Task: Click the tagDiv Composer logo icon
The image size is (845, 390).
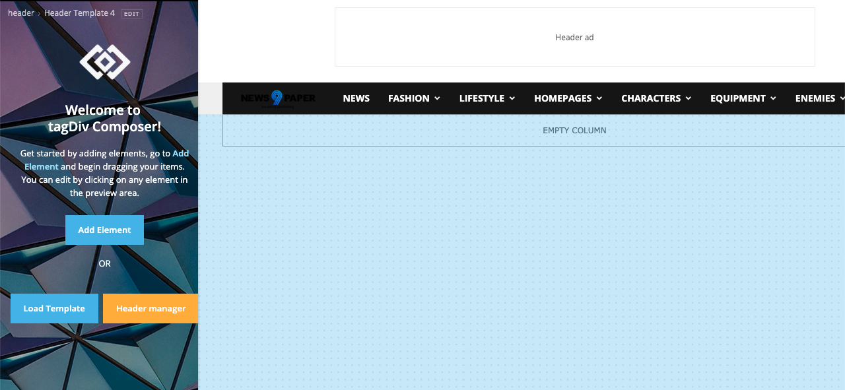Action: [x=105, y=62]
